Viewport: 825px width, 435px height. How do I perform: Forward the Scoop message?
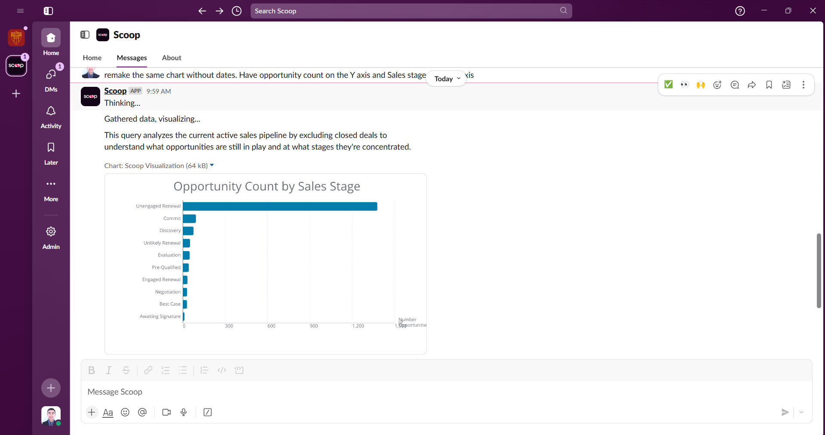(x=752, y=85)
